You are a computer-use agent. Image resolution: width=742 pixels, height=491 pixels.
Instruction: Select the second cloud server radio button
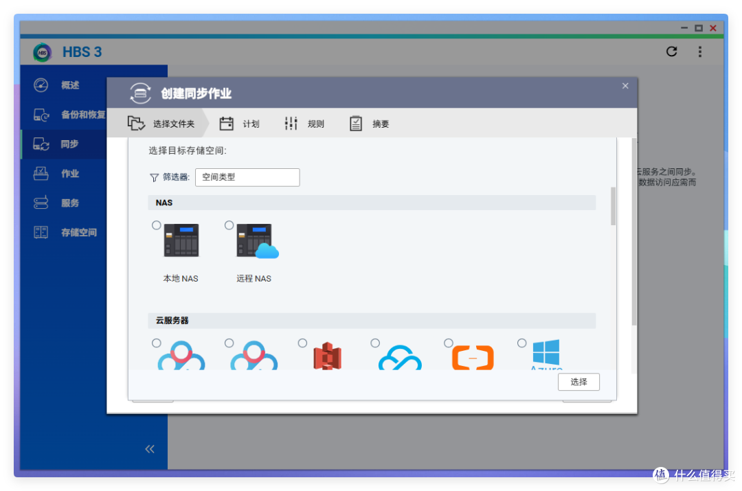229,343
